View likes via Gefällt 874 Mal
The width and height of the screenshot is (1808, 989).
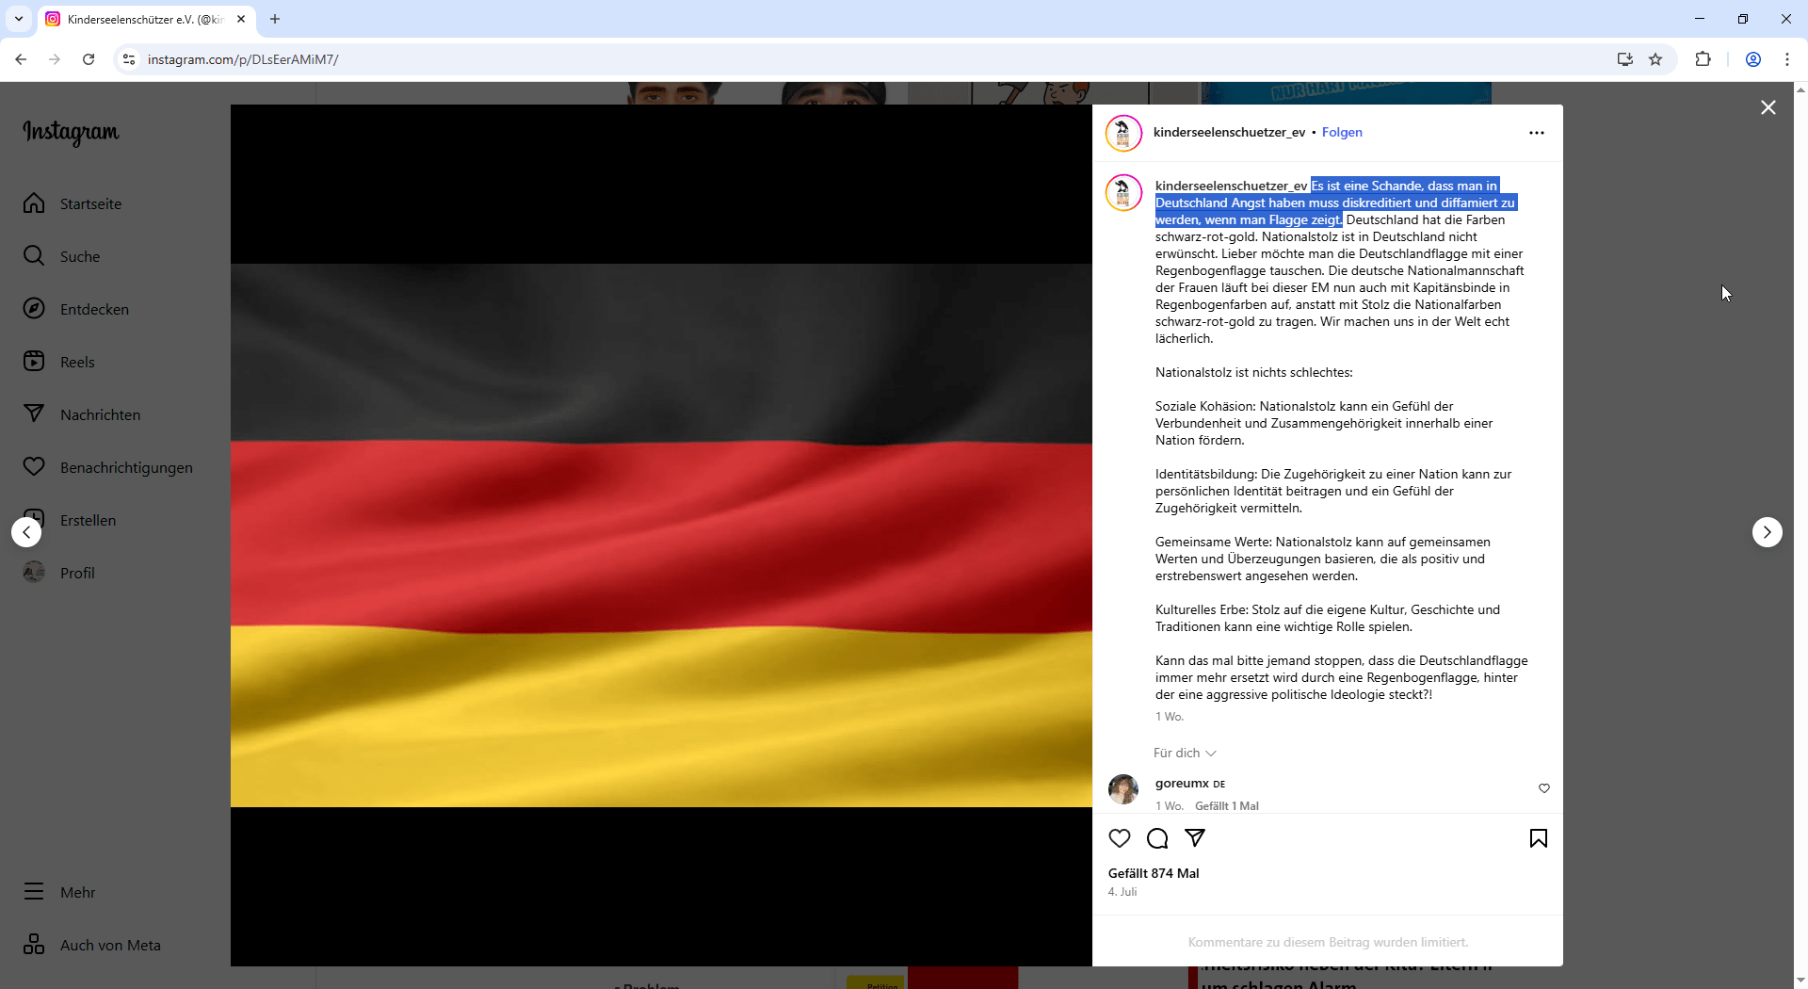(1154, 873)
